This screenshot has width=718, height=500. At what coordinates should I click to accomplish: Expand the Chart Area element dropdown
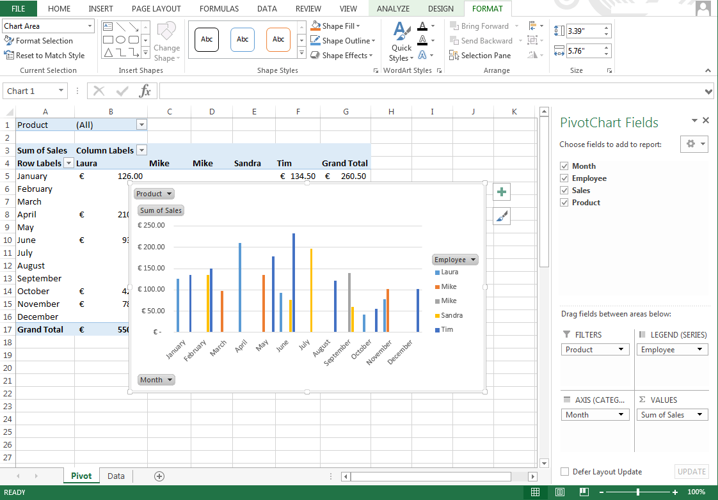click(x=88, y=26)
